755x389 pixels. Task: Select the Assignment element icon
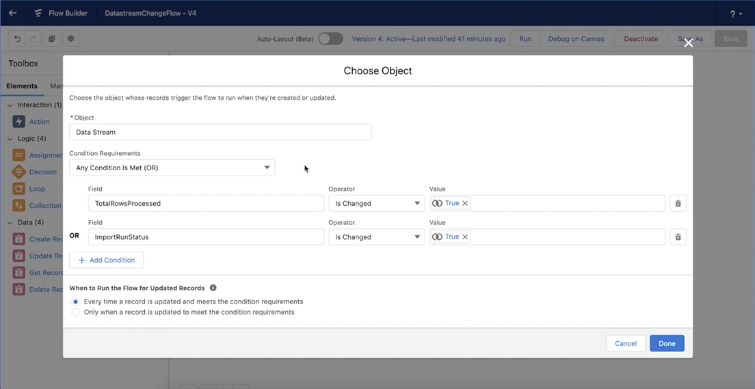coord(18,155)
